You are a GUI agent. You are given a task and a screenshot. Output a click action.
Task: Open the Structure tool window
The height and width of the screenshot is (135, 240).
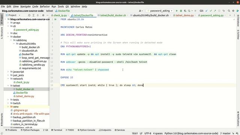tap(1, 33)
